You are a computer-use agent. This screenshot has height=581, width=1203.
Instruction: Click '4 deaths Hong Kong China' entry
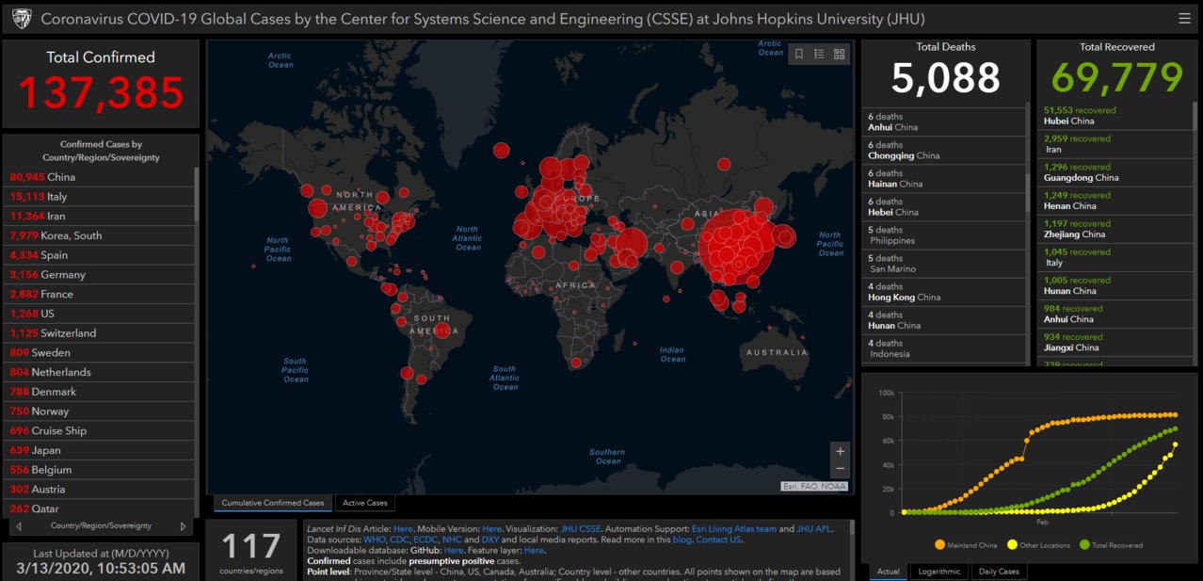click(944, 292)
